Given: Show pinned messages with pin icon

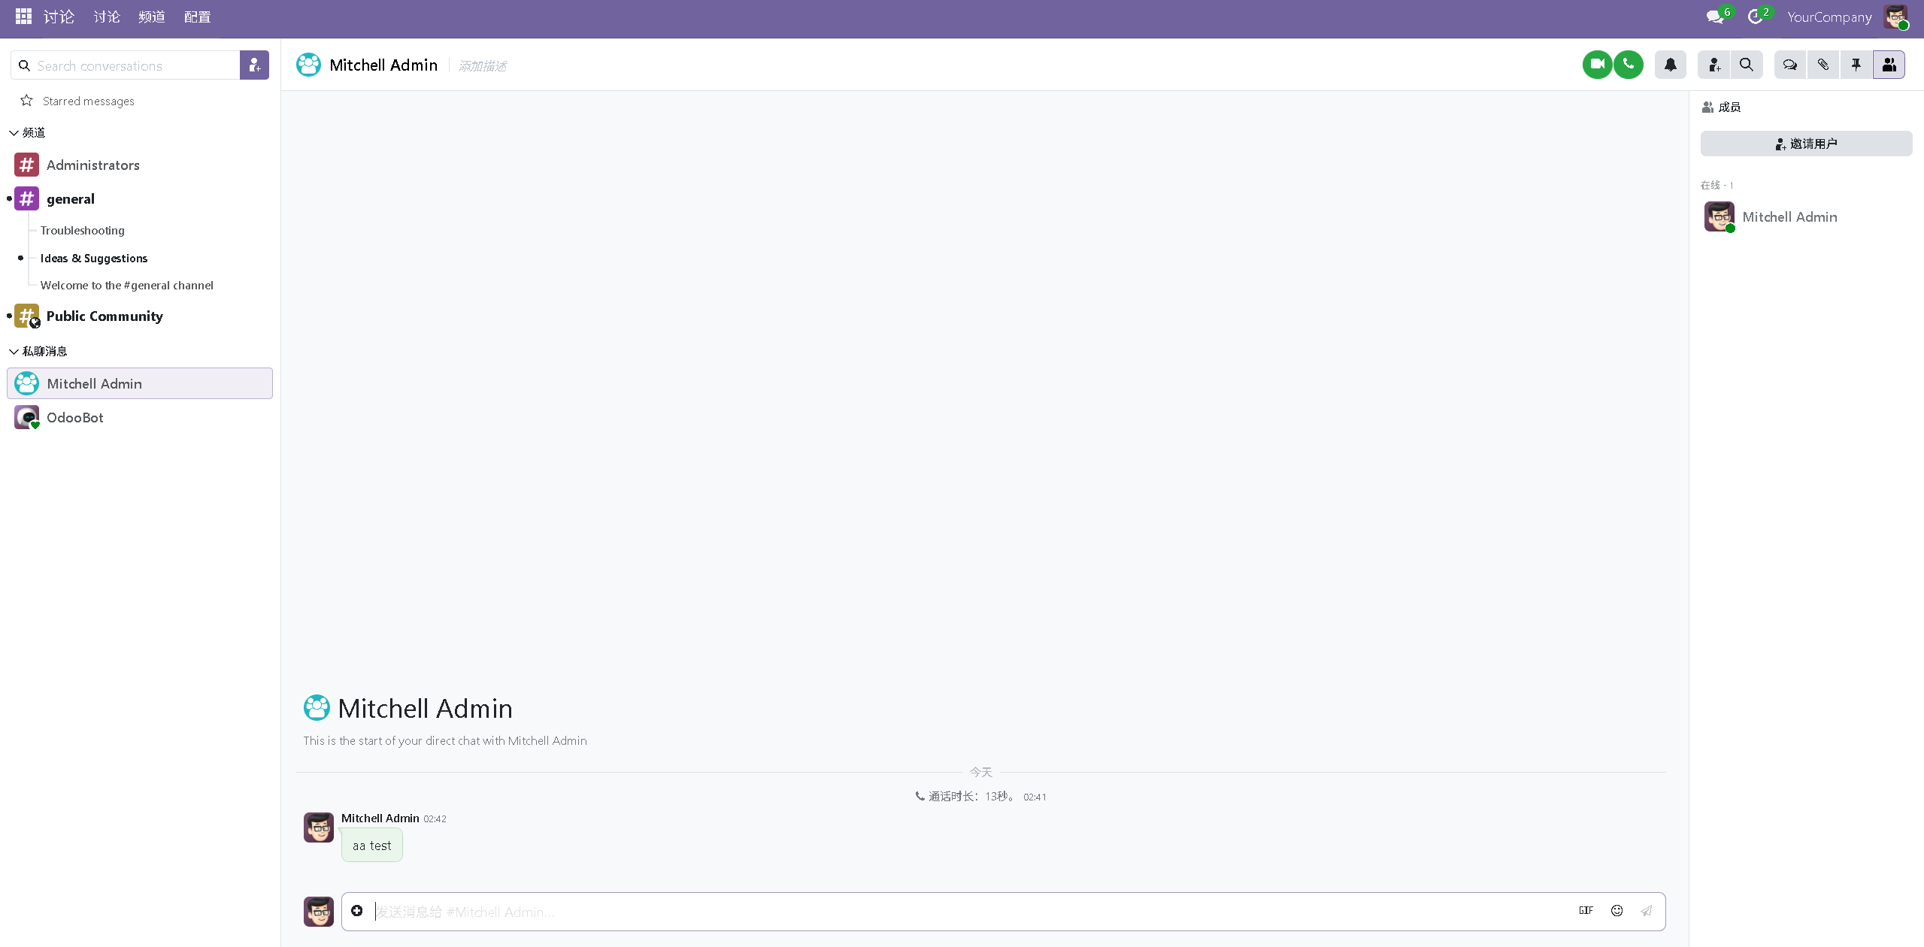Looking at the screenshot, I should tap(1856, 65).
